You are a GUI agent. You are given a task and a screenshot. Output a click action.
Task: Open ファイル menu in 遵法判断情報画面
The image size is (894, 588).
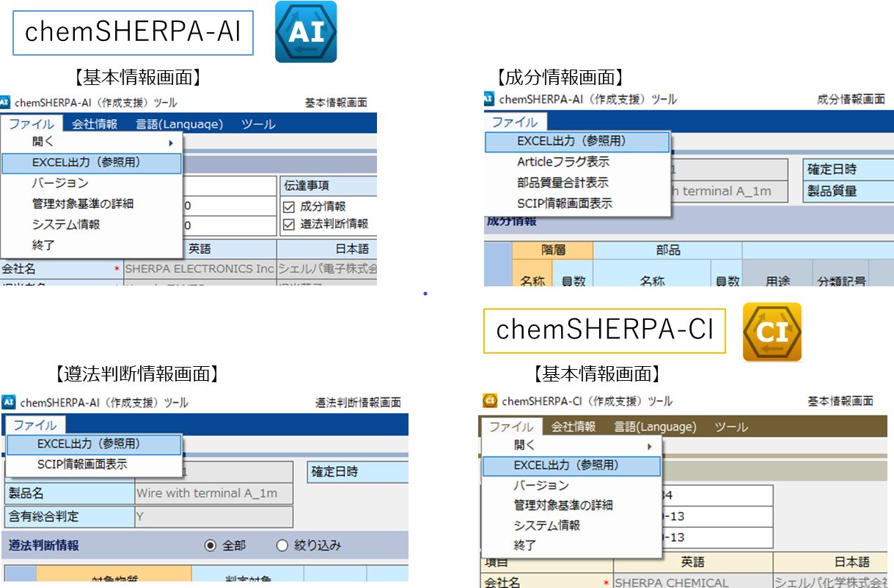(34, 425)
